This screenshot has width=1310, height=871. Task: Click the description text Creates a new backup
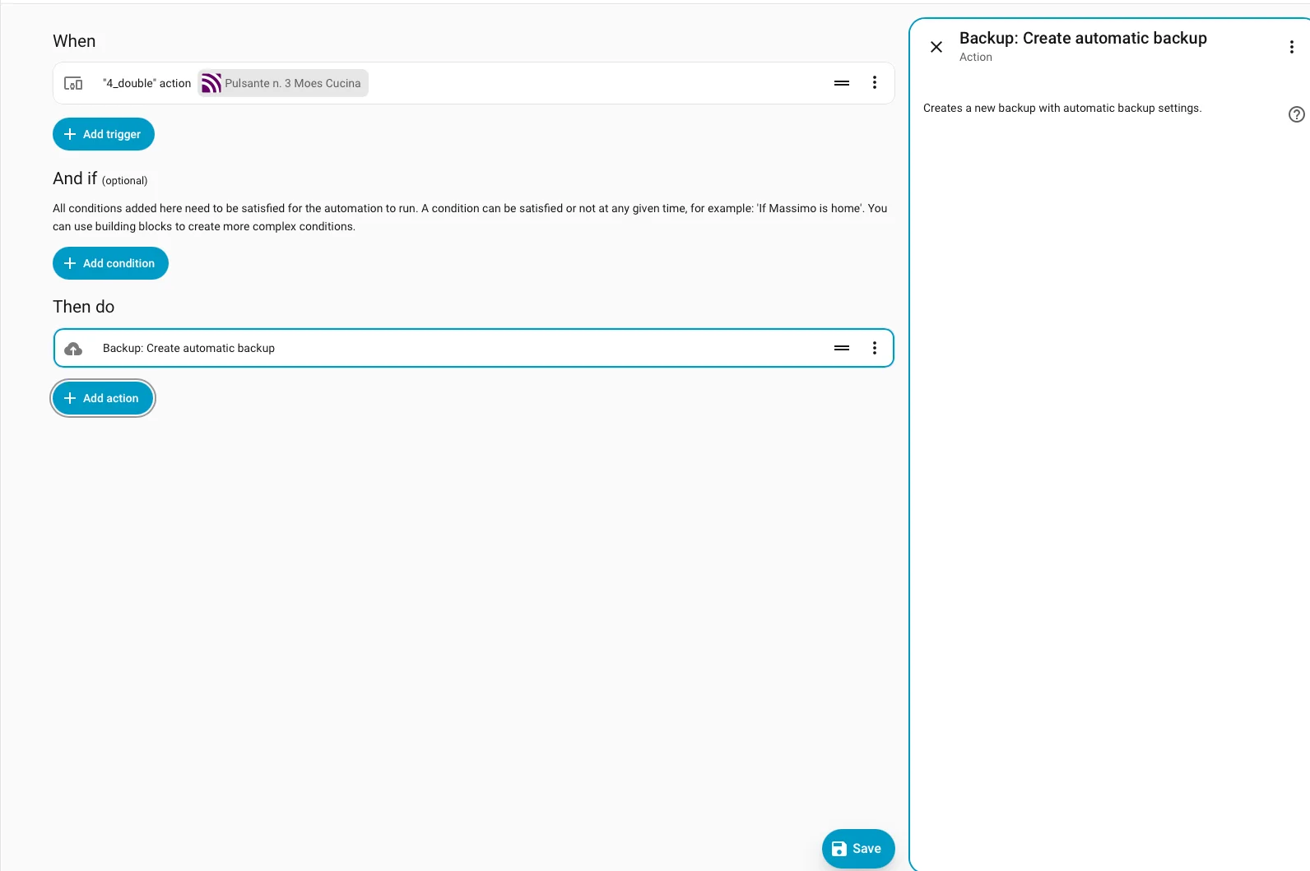[x=1062, y=108]
